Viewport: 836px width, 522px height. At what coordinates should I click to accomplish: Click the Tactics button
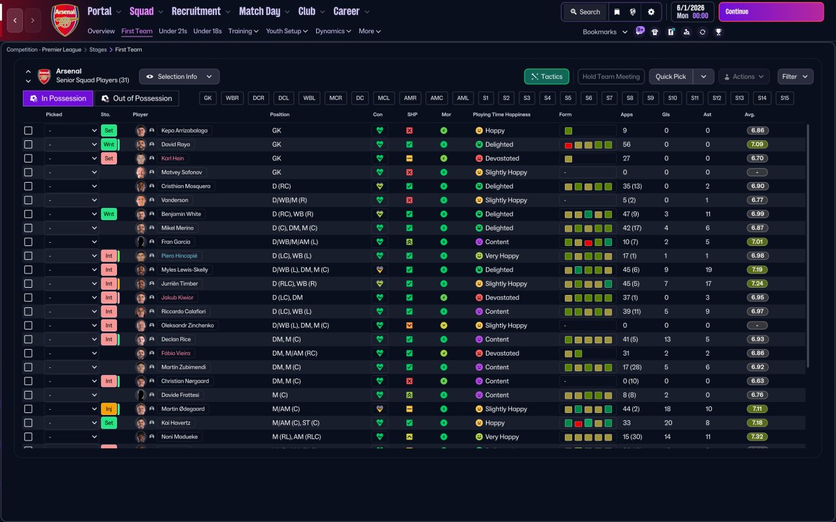547,76
